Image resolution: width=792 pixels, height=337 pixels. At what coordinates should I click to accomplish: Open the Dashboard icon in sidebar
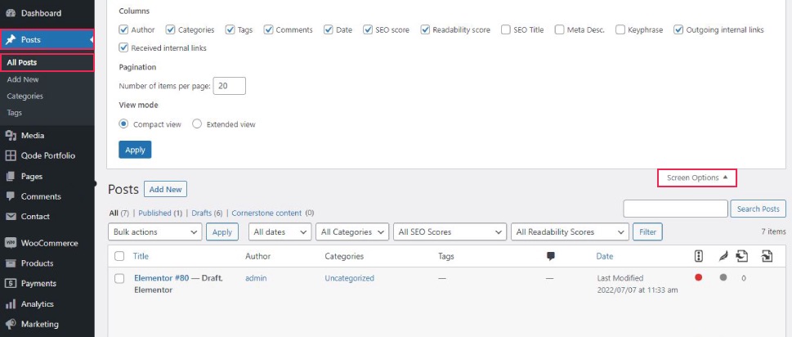pyautogui.click(x=11, y=13)
